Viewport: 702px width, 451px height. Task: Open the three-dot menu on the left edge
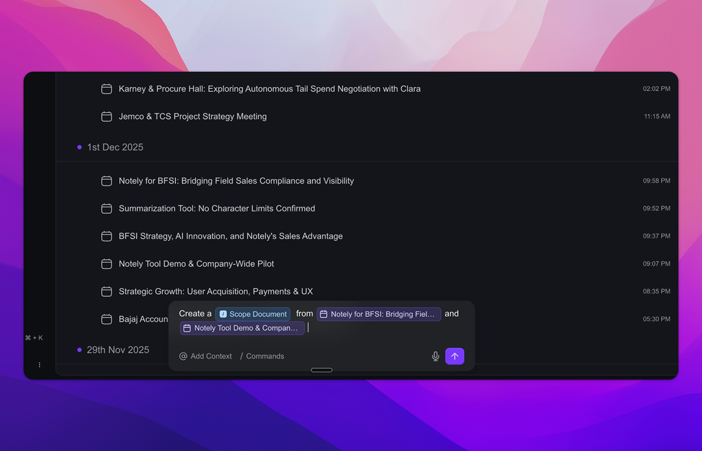(x=39, y=364)
